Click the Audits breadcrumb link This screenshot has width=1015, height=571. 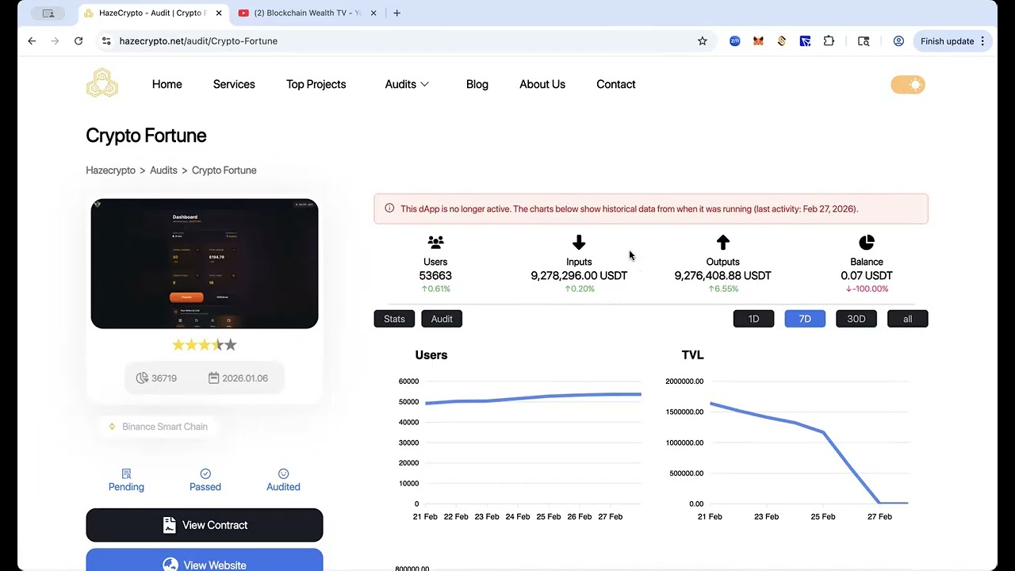pyautogui.click(x=163, y=171)
